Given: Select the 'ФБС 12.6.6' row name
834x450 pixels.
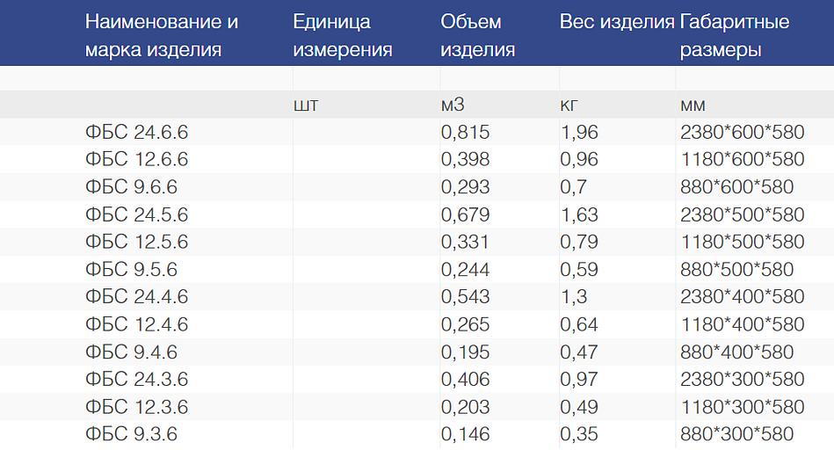Looking at the screenshot, I should point(136,160).
